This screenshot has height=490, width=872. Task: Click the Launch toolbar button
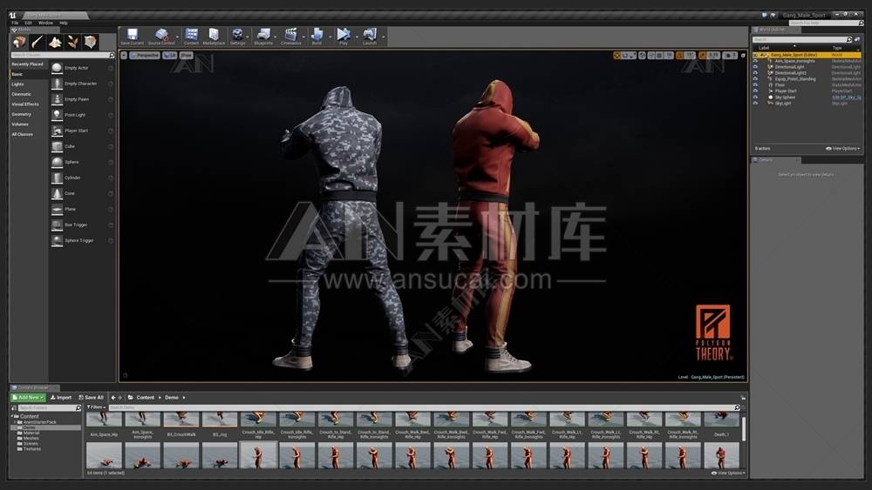coord(370,37)
